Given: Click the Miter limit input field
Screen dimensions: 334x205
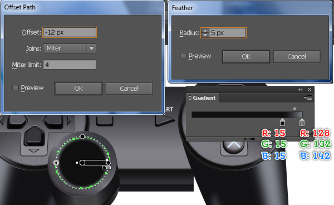Looking at the screenshot, I should pos(70,65).
